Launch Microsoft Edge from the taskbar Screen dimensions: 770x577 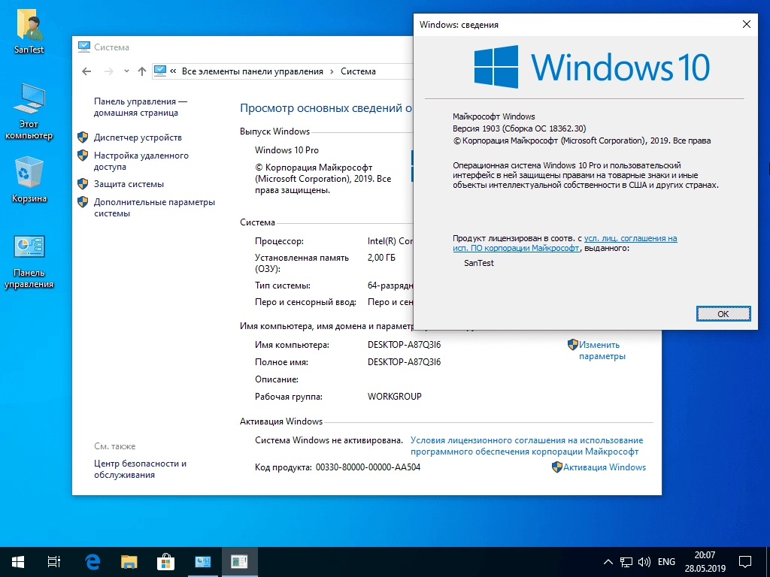[x=92, y=562]
